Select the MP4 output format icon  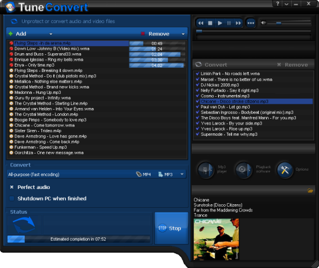click(x=144, y=175)
